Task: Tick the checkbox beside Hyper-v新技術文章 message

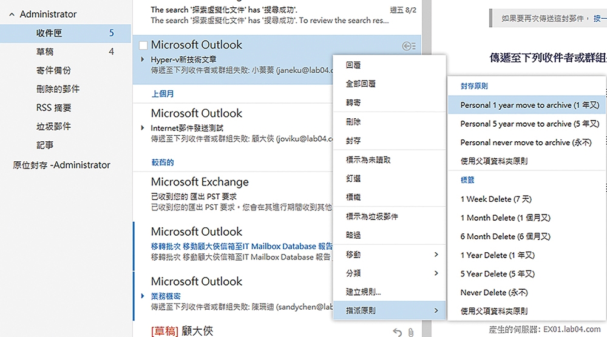Action: click(x=143, y=45)
